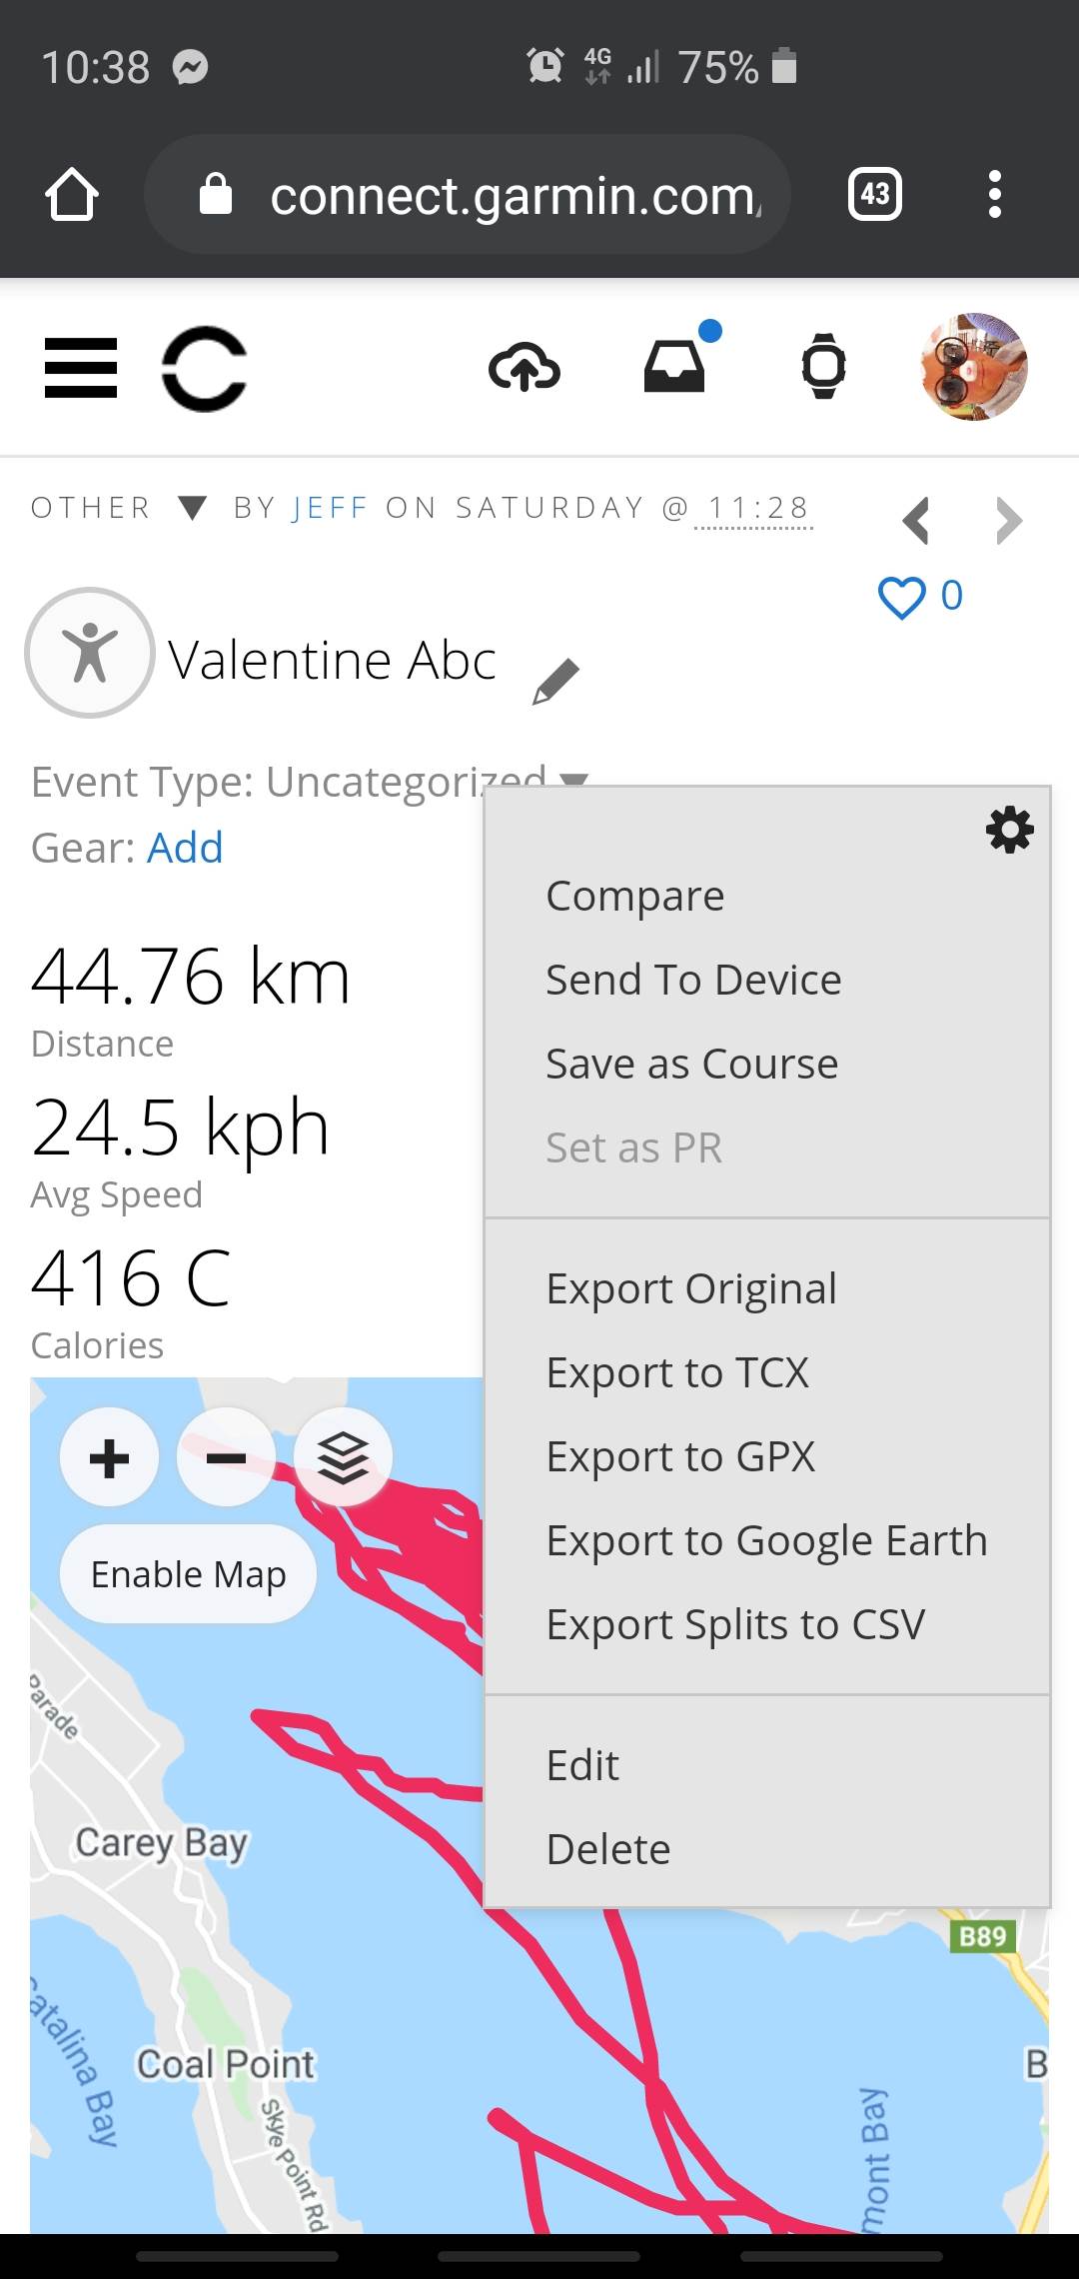The image size is (1079, 2279).
Task: Open the watch devices icon
Action: [824, 367]
